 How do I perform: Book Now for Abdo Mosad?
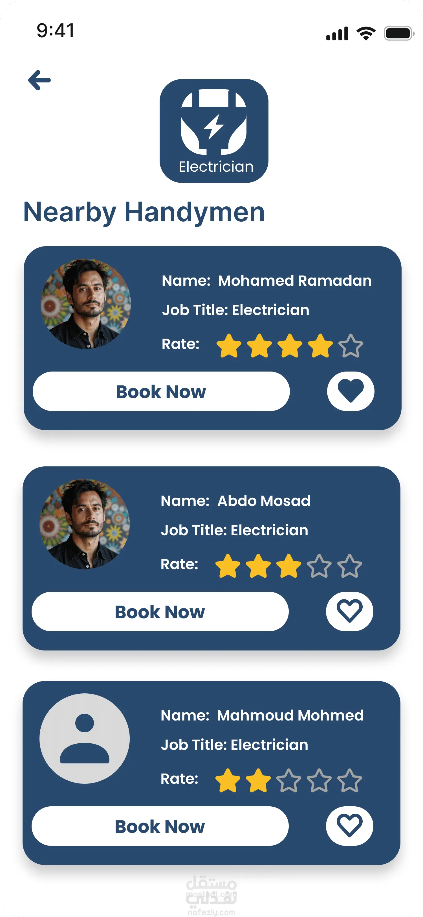click(x=160, y=612)
